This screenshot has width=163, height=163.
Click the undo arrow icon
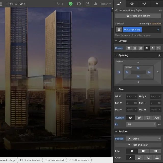click(x=58, y=4)
